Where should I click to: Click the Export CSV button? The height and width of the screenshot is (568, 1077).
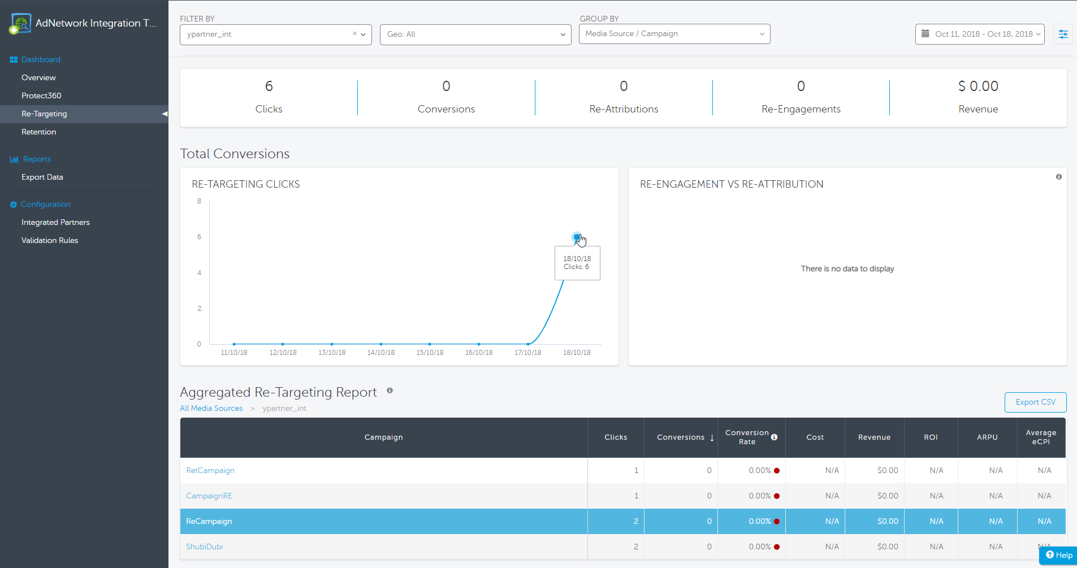point(1035,402)
